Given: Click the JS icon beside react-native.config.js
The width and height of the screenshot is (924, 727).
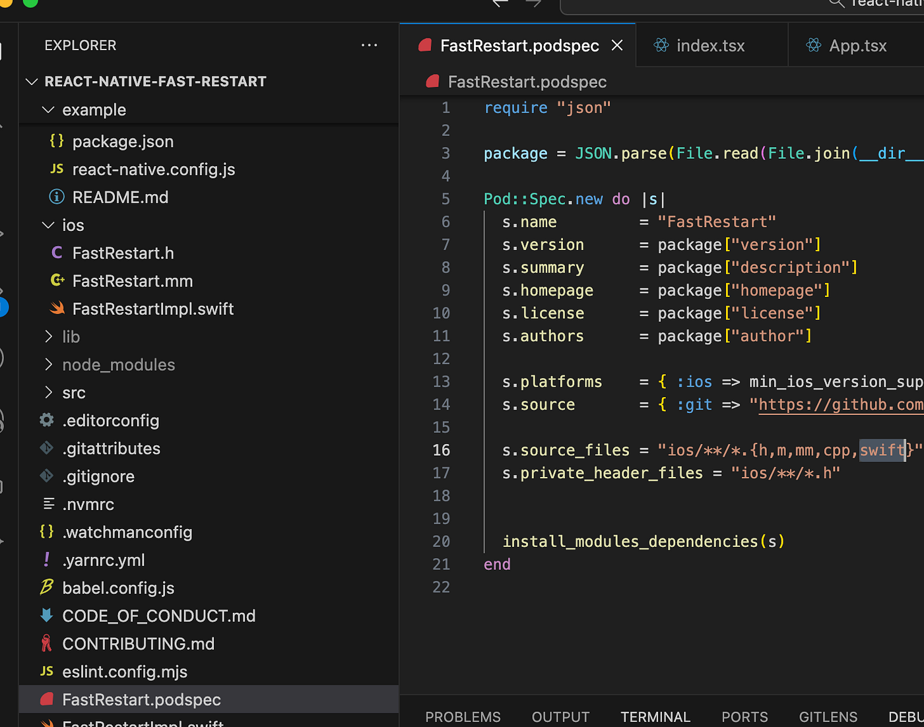Looking at the screenshot, I should (57, 169).
